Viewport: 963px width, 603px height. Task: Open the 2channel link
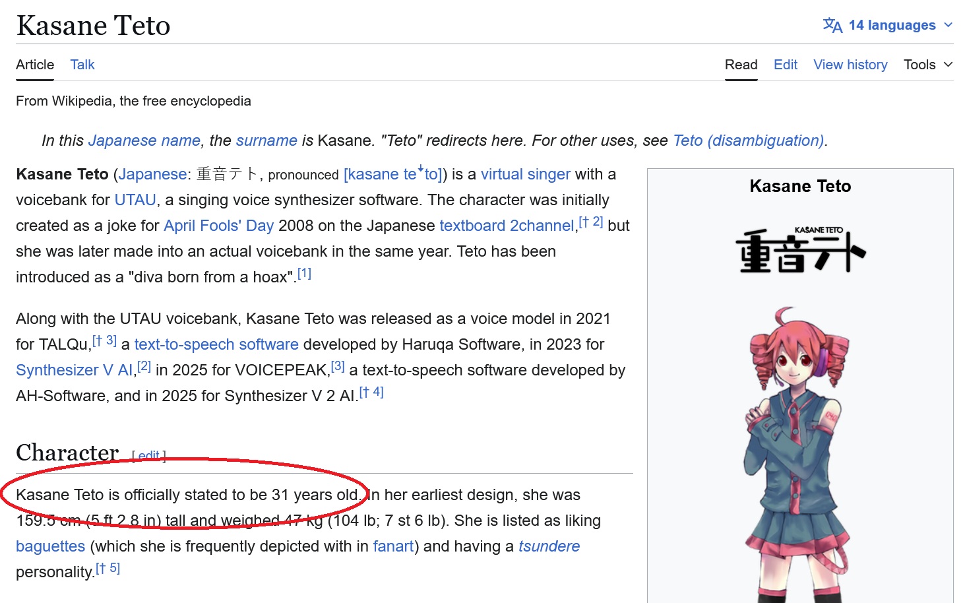(542, 226)
